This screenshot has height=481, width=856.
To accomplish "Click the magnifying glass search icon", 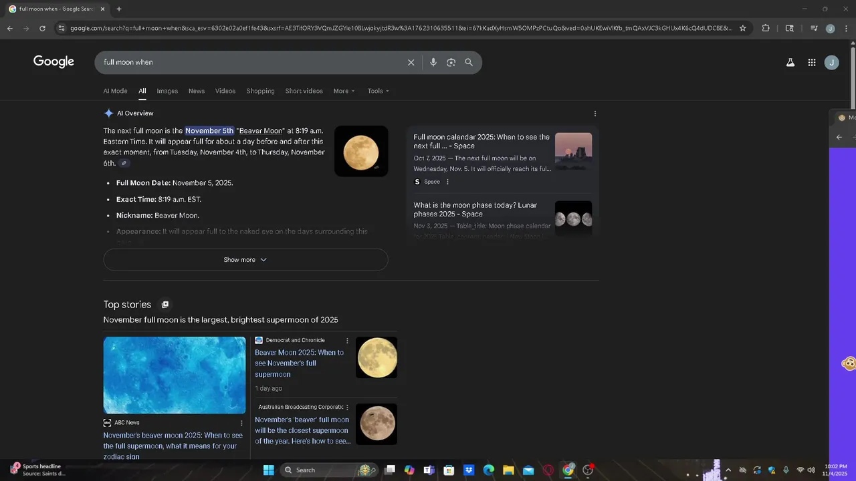I will (469, 62).
